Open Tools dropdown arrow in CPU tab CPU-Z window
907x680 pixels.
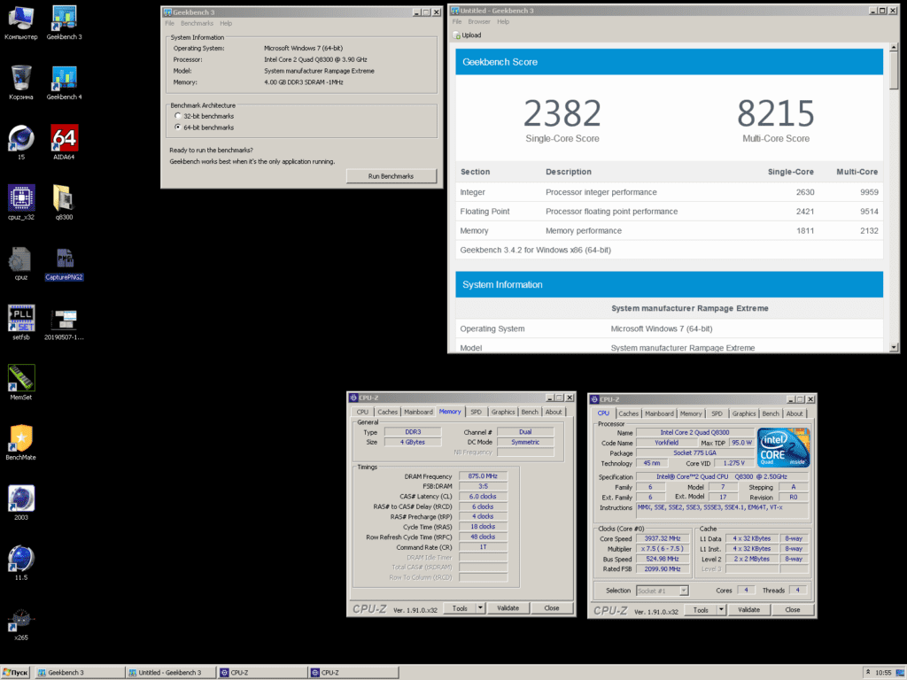pos(721,610)
